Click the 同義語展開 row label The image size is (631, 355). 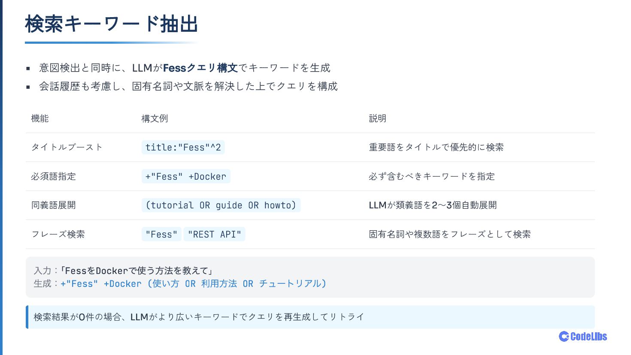pyautogui.click(x=53, y=205)
